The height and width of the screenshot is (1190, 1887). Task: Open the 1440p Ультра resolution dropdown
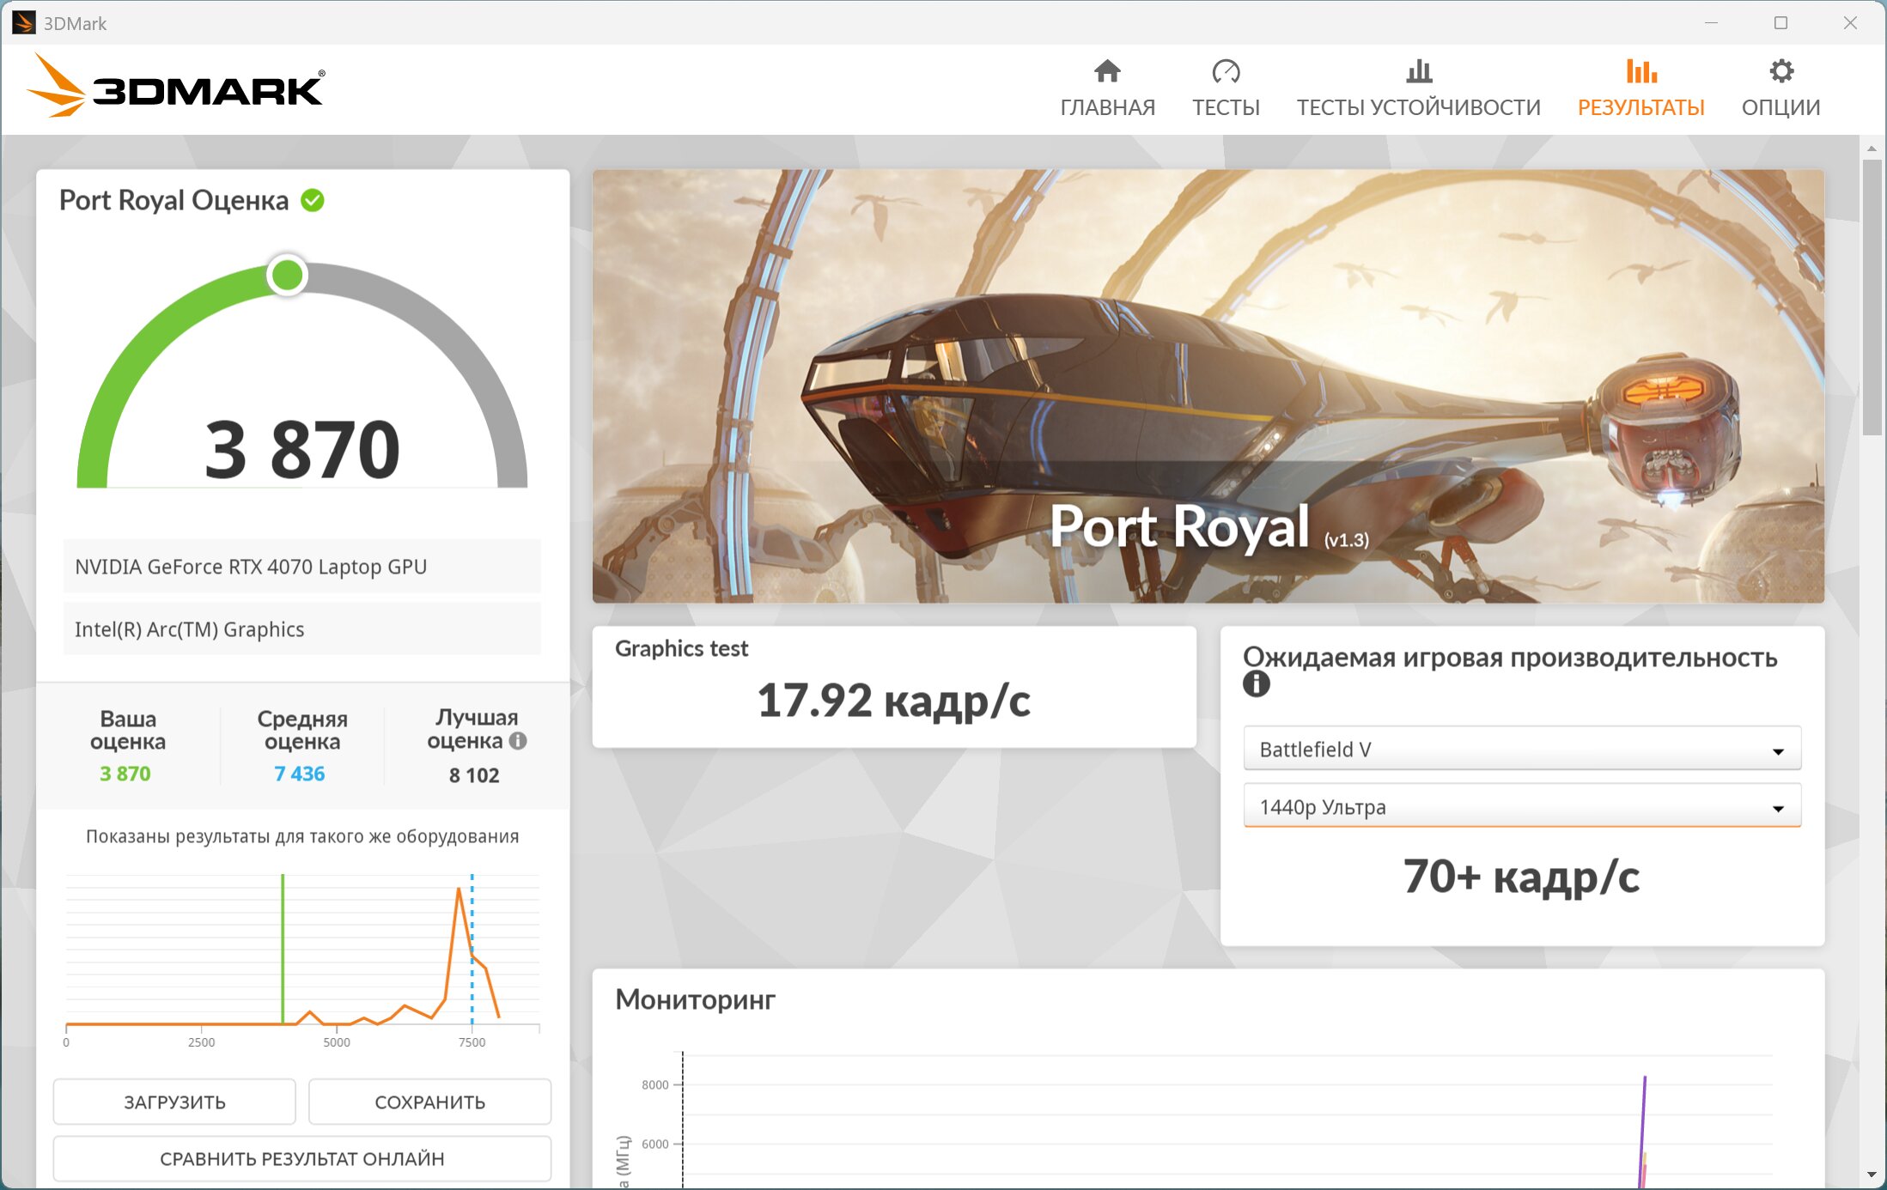pos(1521,807)
